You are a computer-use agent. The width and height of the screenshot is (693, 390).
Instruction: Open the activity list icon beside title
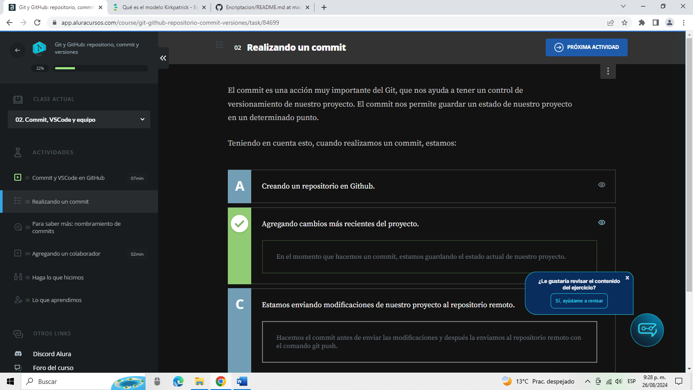click(220, 45)
